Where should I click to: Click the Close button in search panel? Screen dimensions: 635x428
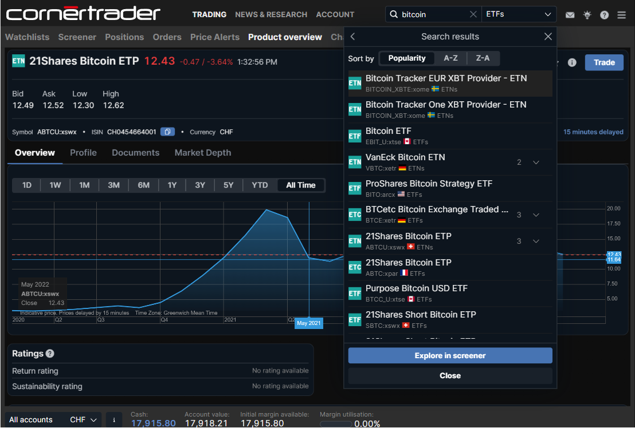point(450,376)
